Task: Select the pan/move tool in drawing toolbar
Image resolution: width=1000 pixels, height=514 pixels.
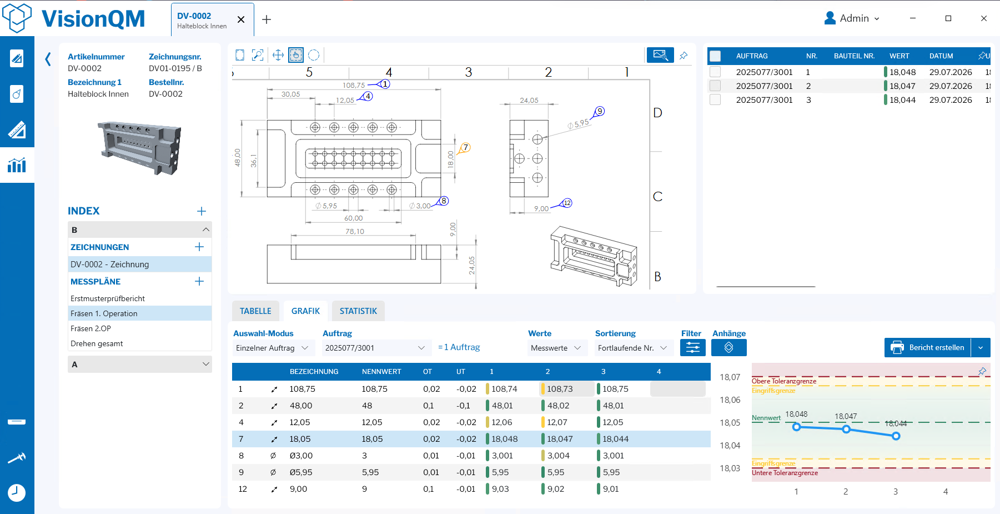Action: click(278, 55)
